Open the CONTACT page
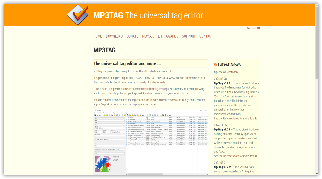The width and height of the screenshot is (322, 179). point(206,36)
